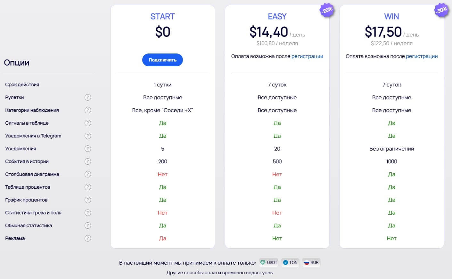
Task: Click the -20% discount badge on EASY
Action: point(327,10)
